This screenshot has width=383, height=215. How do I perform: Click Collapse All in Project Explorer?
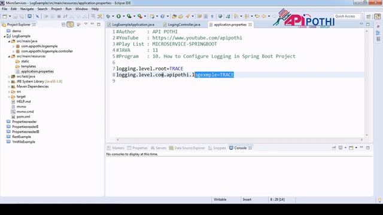click(63, 24)
